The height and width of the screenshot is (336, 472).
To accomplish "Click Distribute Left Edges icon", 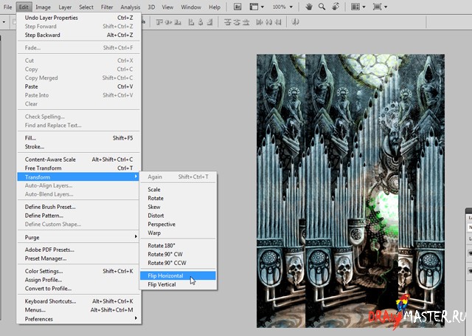I will 260,22.
